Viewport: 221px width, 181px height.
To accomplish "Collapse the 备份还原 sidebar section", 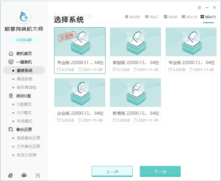I will coord(24,129).
